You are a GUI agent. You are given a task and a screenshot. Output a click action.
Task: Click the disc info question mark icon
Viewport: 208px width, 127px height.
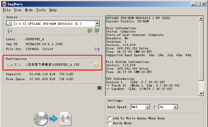coord(97,49)
